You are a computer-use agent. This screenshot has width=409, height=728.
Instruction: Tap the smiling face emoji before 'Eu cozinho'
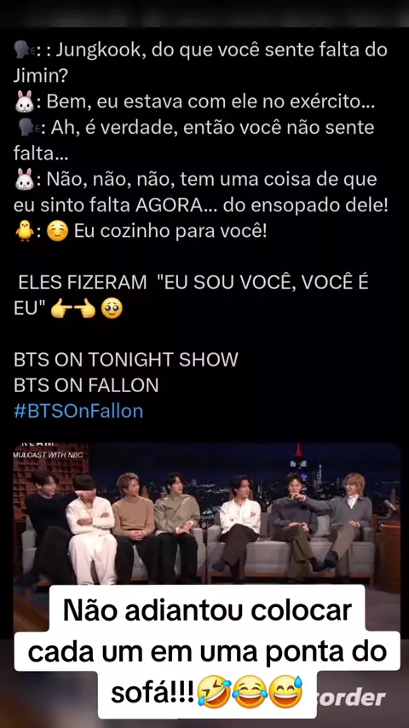(58, 231)
